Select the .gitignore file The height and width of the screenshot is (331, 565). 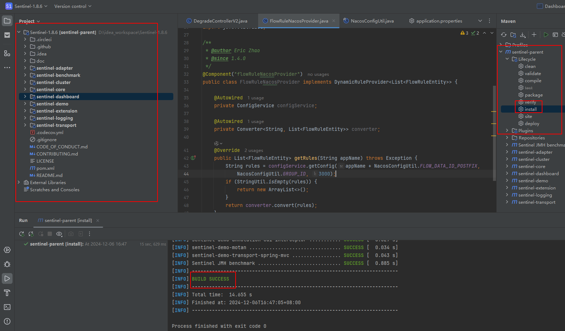[43, 139]
